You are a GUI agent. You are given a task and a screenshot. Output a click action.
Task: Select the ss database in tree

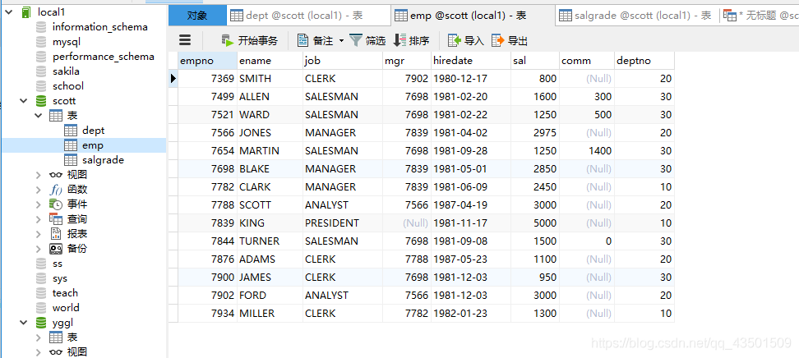(x=57, y=264)
